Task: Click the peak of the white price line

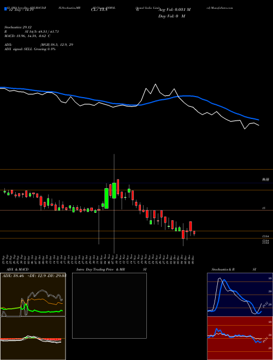Action: point(156,84)
